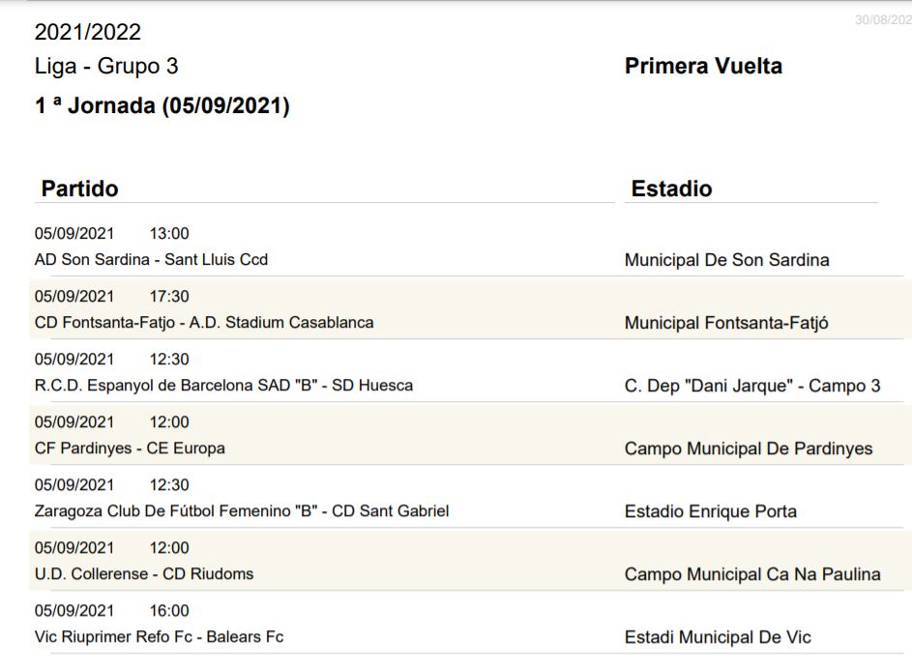Select the Espanyol de Barcelona SAD "B" - SD Huesca match
The image size is (912, 666).
pos(224,386)
